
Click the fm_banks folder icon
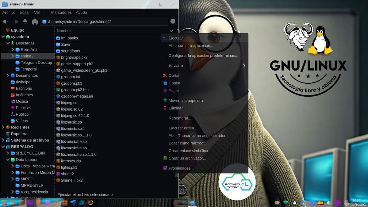click(58, 38)
